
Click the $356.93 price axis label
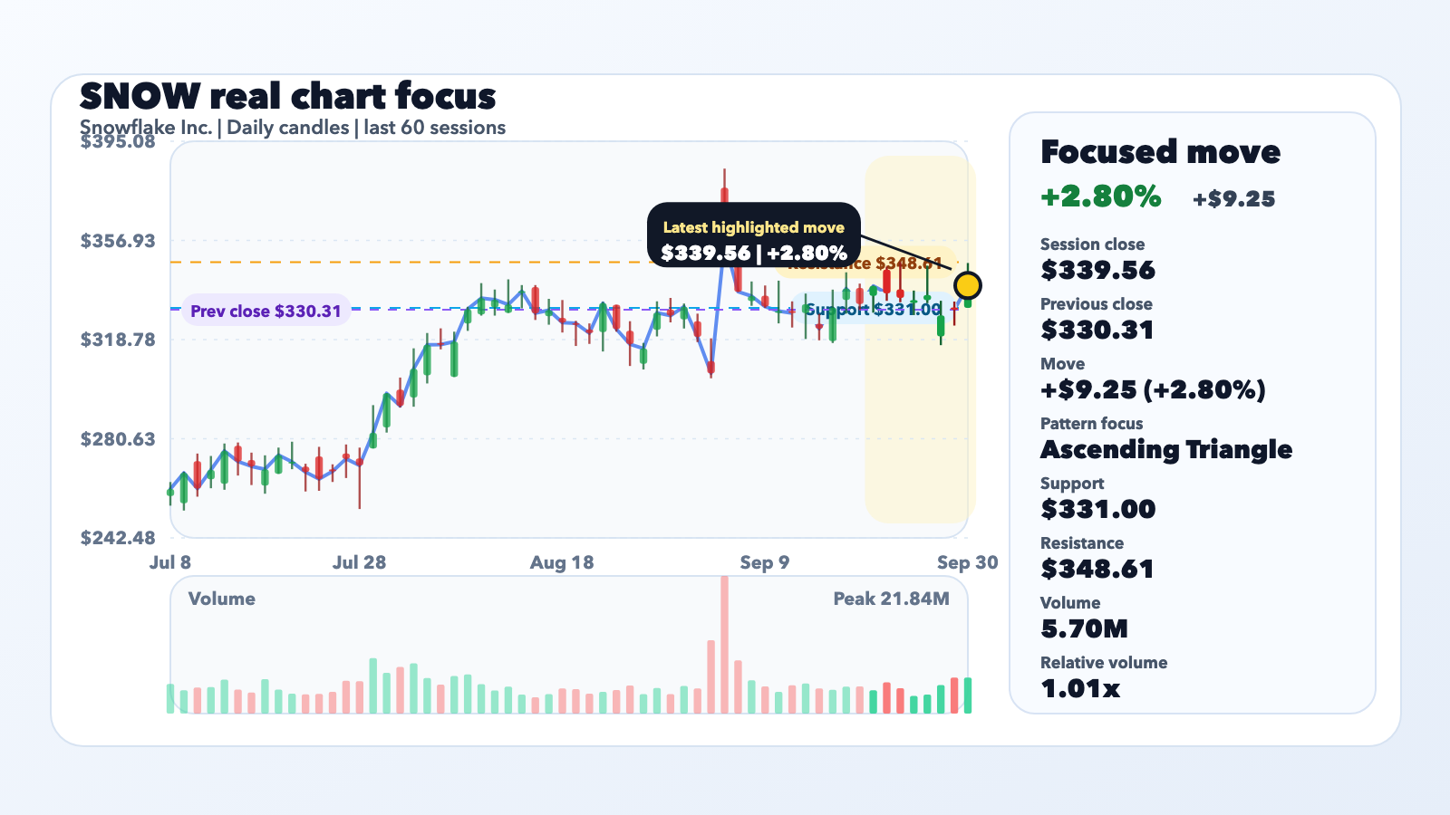(118, 241)
